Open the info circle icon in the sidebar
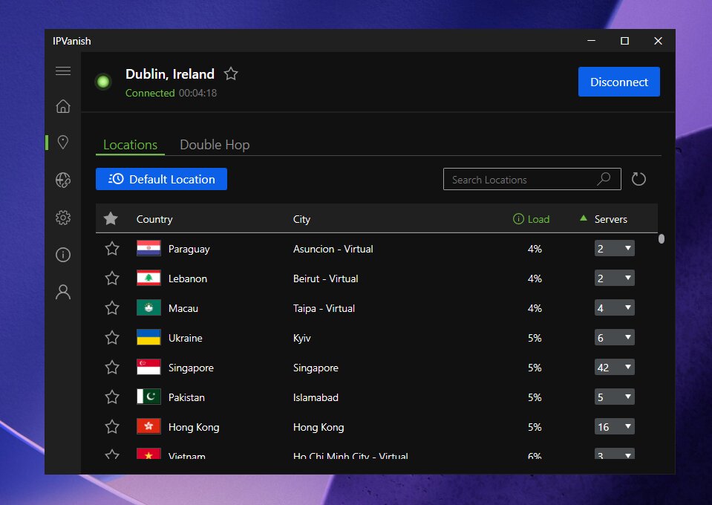This screenshot has width=712, height=505. (63, 254)
